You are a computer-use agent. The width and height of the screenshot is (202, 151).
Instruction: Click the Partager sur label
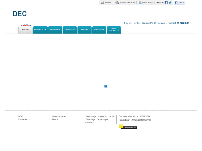pos(159,2)
